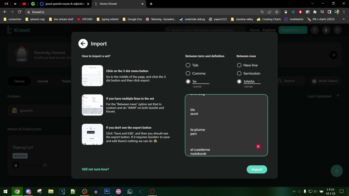
Task: Open the 'typing related' bookmark folder
Action: (108, 19)
